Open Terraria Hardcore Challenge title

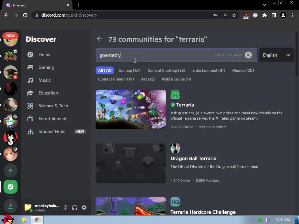[x=203, y=212]
